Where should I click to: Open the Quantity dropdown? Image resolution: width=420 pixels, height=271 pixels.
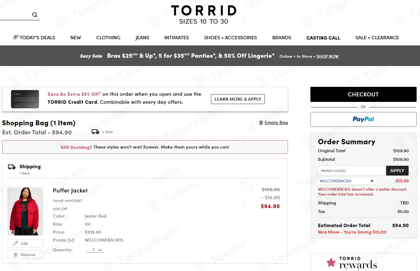tap(96, 250)
